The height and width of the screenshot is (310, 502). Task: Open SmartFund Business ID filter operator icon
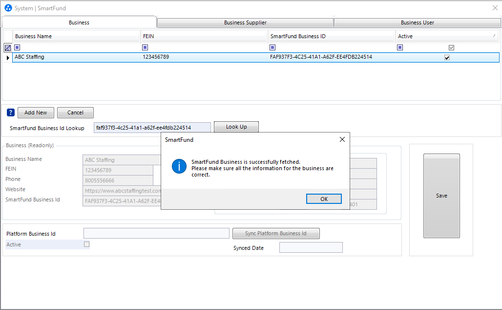pos(272,47)
